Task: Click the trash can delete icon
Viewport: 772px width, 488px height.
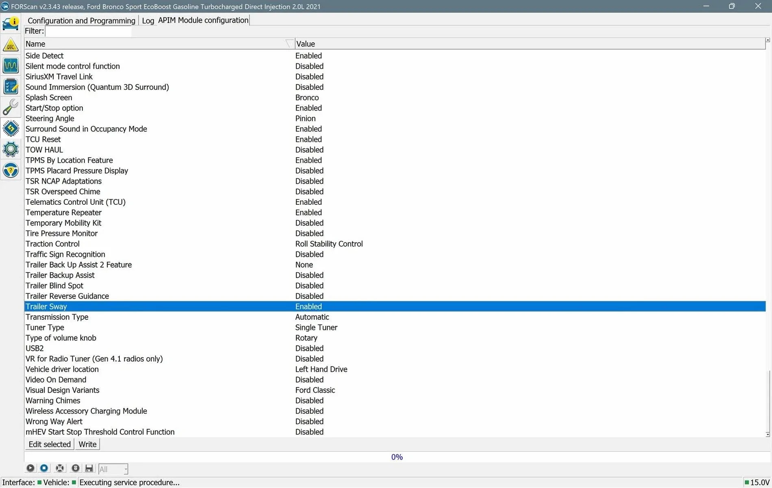Action: (75, 468)
